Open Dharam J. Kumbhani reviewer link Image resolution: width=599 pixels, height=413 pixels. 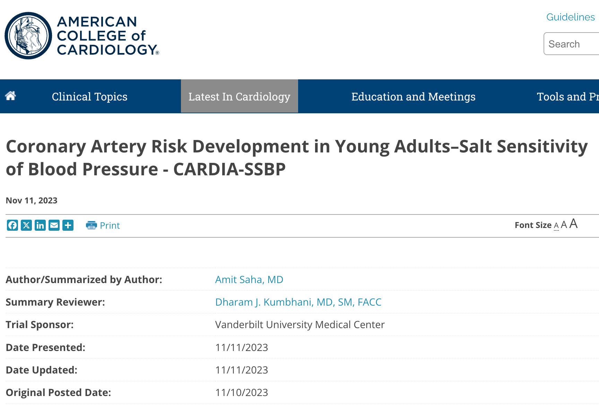tap(298, 302)
